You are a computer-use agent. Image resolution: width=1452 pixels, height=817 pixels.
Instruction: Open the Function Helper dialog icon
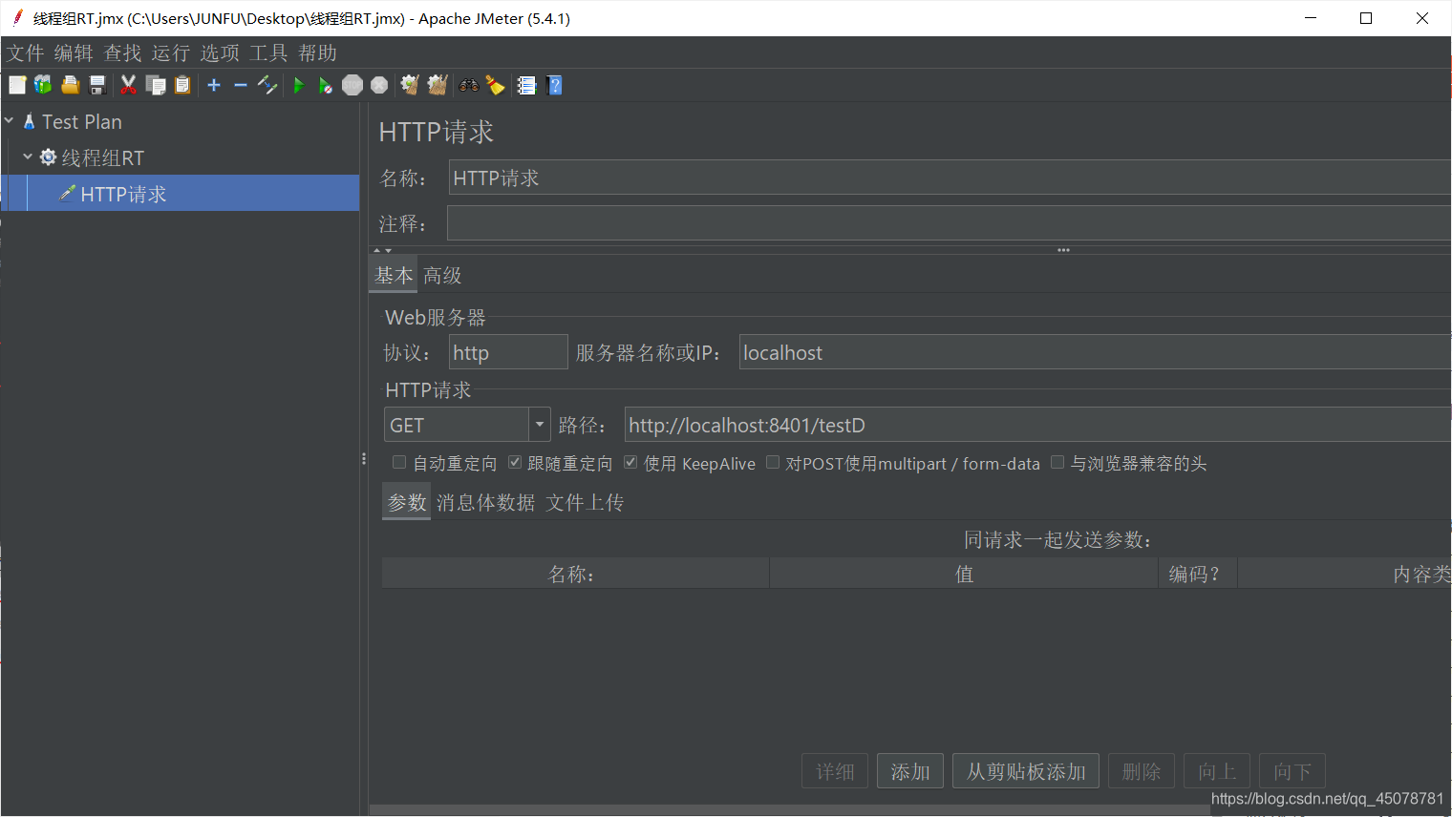click(526, 85)
